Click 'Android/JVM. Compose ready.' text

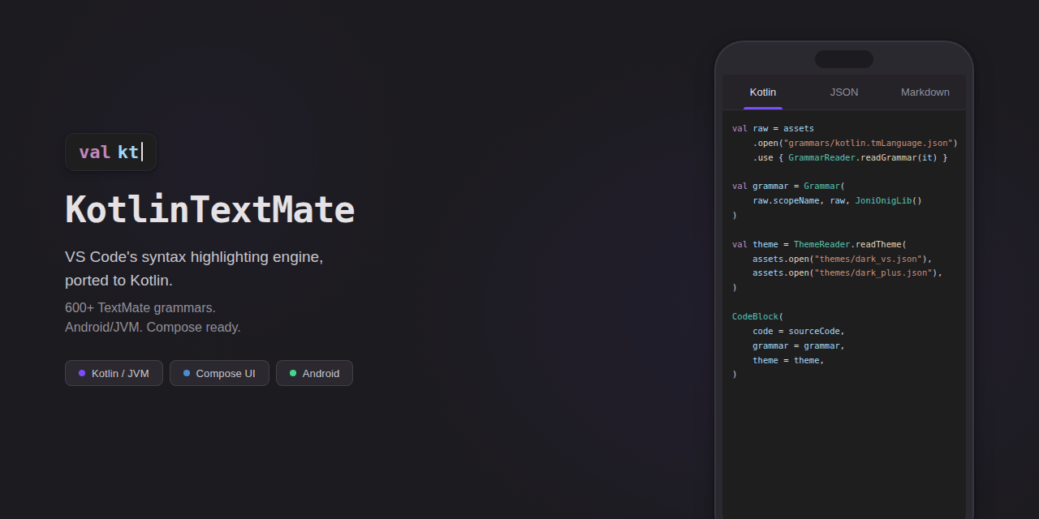(153, 328)
